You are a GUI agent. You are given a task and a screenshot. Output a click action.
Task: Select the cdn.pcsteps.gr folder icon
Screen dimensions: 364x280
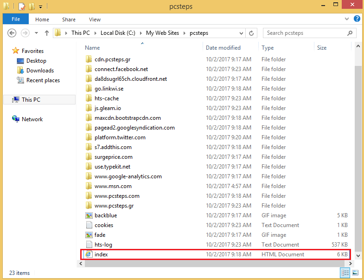point(89,59)
